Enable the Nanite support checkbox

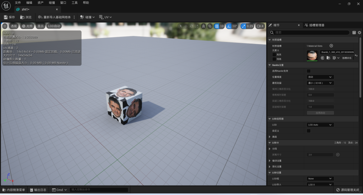[309, 71]
